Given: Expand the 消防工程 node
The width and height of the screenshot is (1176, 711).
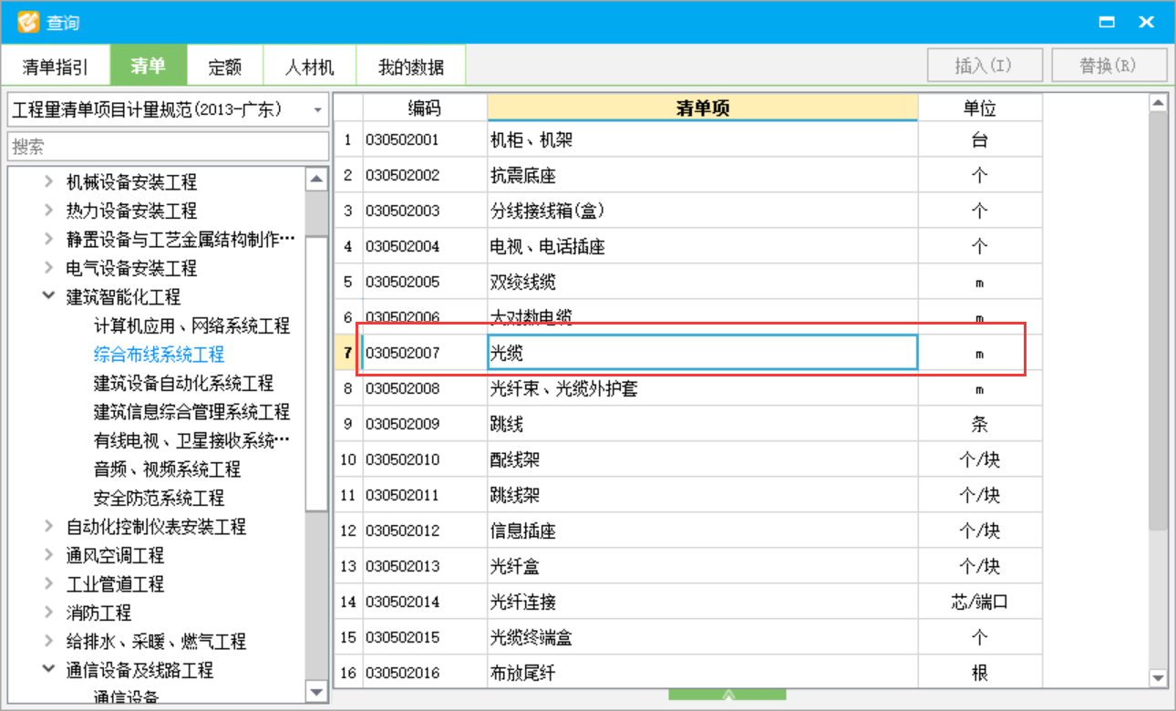Looking at the screenshot, I should (48, 613).
